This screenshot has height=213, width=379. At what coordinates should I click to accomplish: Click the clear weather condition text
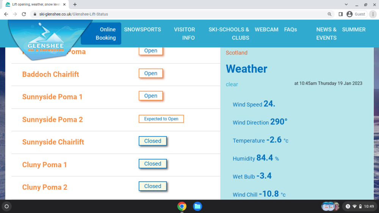pos(232,84)
